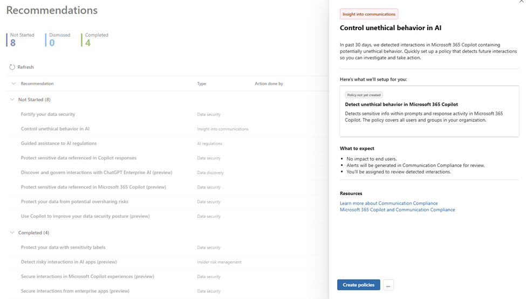Click the Create policies button

click(358, 285)
